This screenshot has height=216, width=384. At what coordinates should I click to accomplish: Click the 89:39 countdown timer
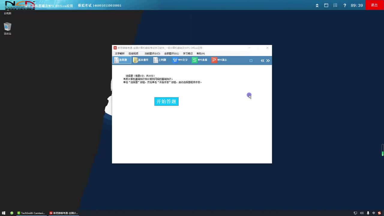click(357, 5)
